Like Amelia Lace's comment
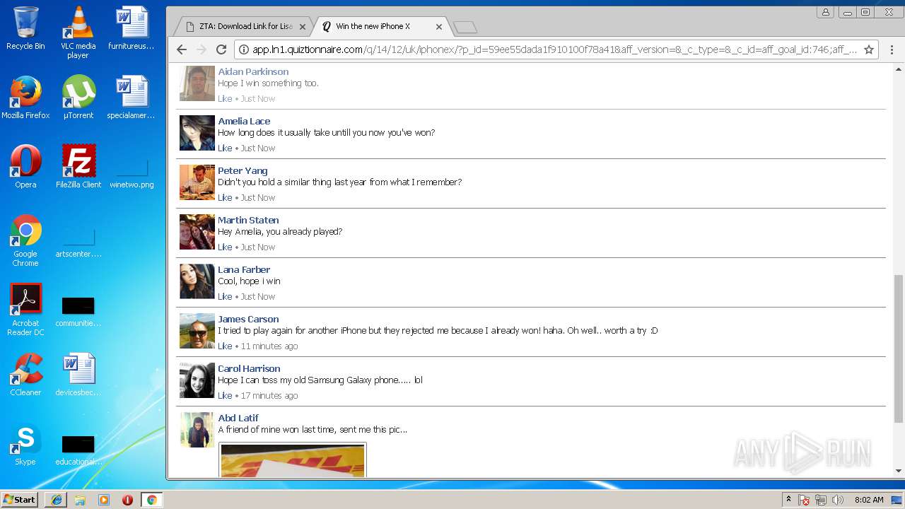Image resolution: width=905 pixels, height=509 pixels. click(x=225, y=148)
